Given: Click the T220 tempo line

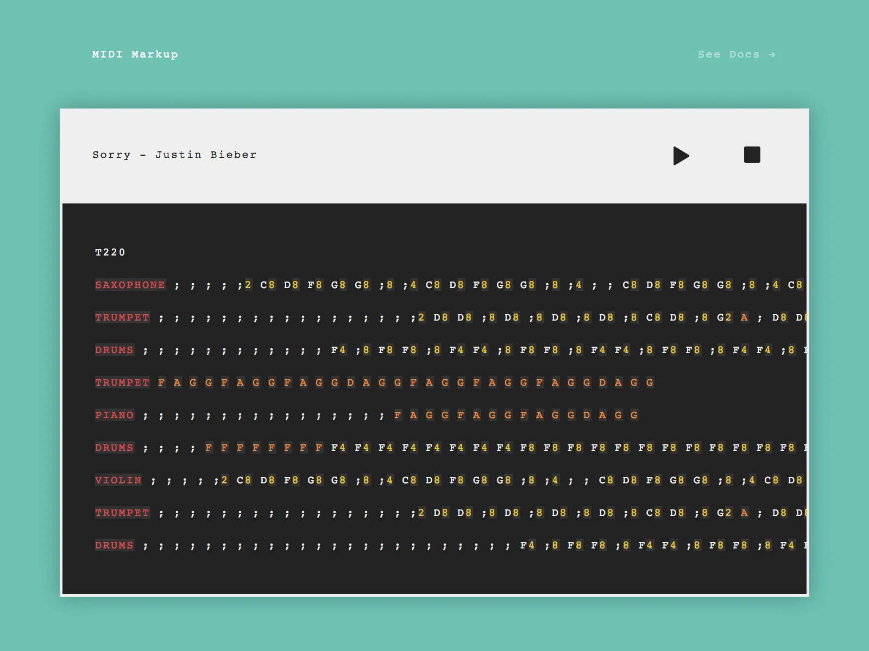Looking at the screenshot, I should tap(110, 252).
